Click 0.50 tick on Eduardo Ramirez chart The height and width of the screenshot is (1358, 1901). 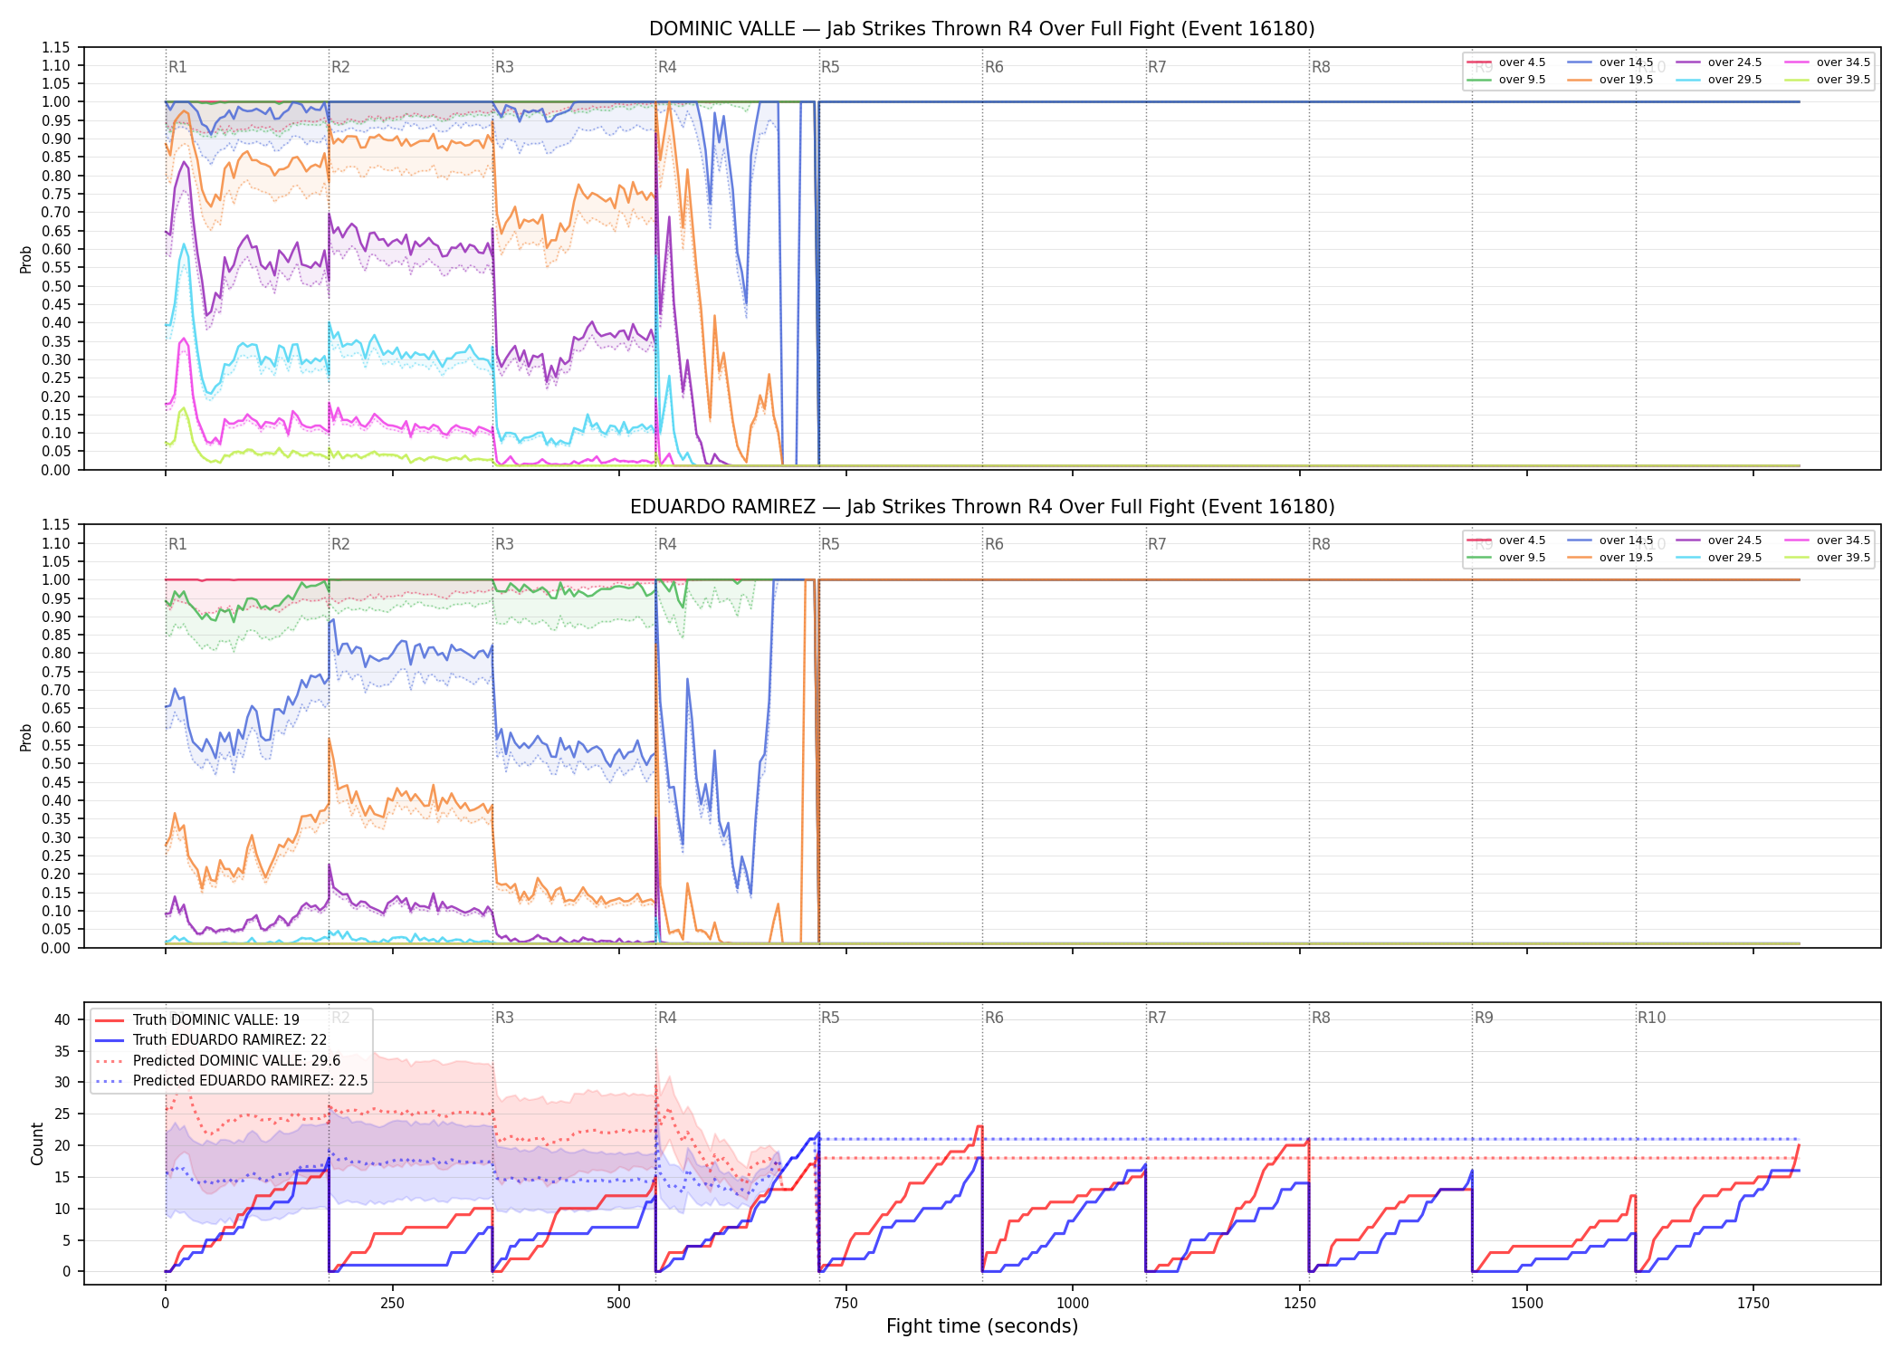[x=56, y=764]
